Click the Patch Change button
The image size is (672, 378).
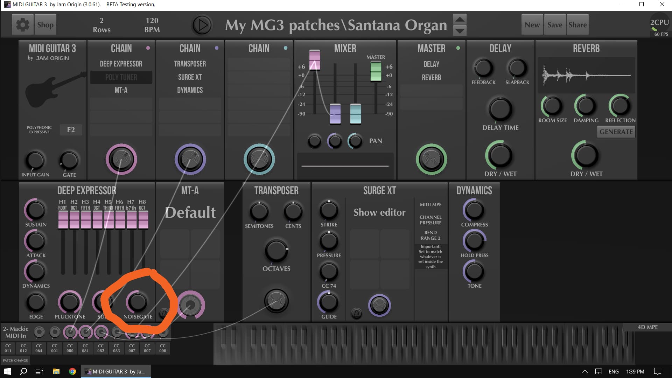(x=15, y=360)
